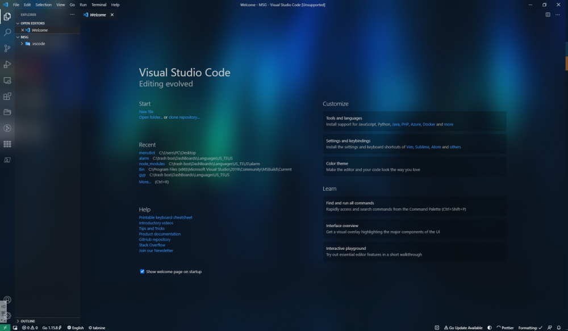The image size is (568, 331).
Task: Open the Interface overview card
Action: tap(415, 229)
